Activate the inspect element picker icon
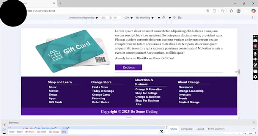 (4, 124)
